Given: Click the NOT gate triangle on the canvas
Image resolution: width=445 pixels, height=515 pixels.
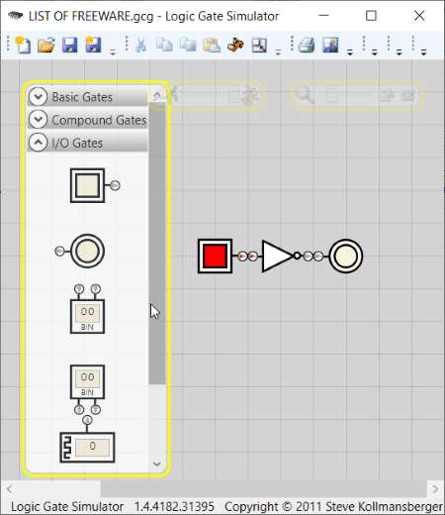Looking at the screenshot, I should (277, 256).
